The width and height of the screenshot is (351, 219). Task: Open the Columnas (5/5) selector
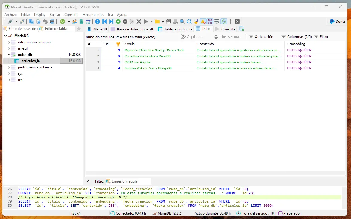[x=297, y=37]
